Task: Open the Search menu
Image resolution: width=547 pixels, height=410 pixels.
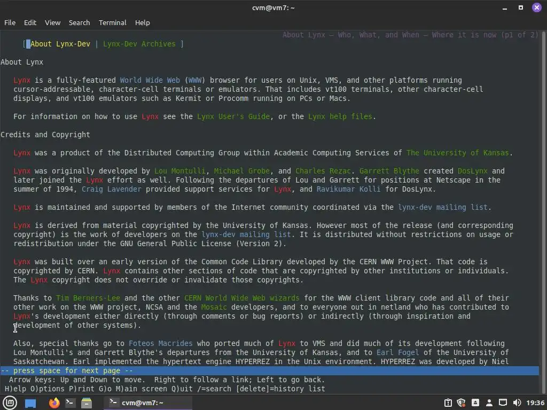Action: 79,22
